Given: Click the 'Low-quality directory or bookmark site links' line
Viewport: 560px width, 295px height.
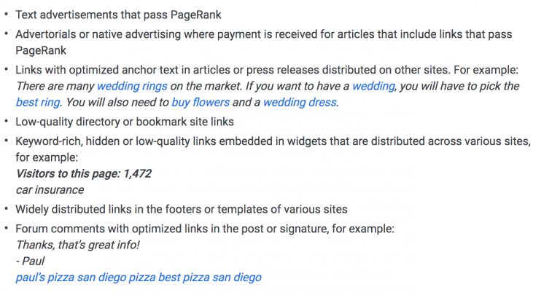Looking at the screenshot, I should (125, 122).
